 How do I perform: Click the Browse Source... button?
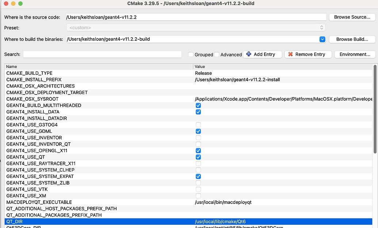click(352, 17)
